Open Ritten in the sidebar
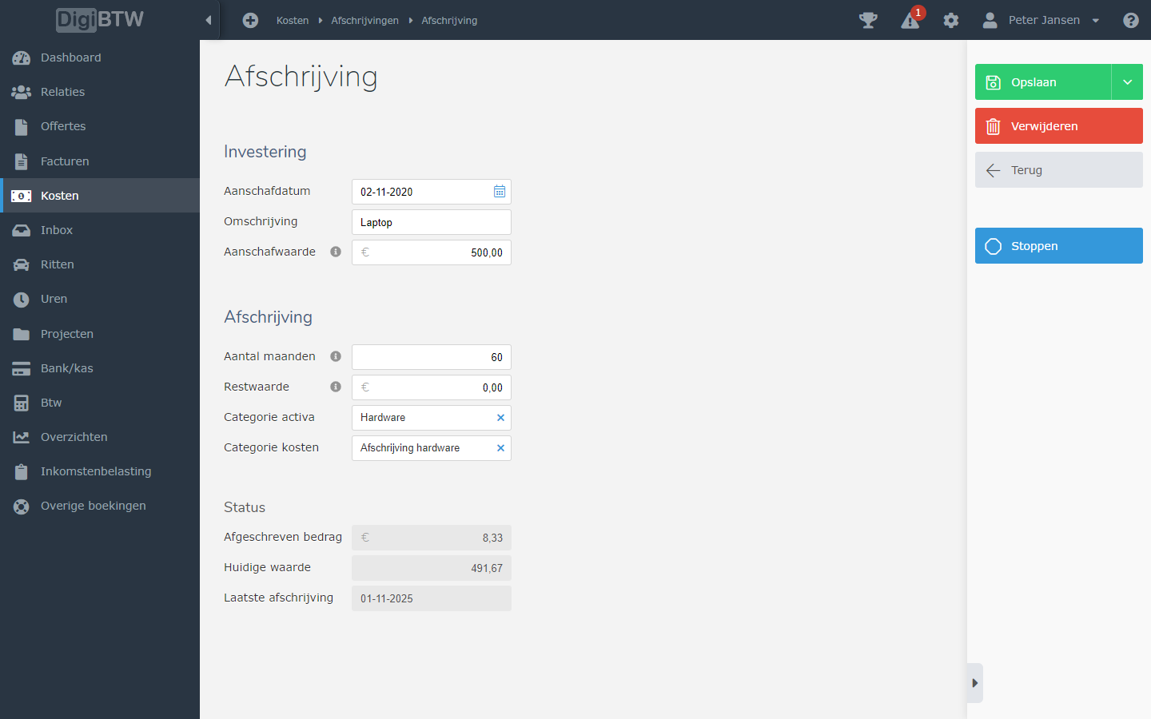 point(100,264)
